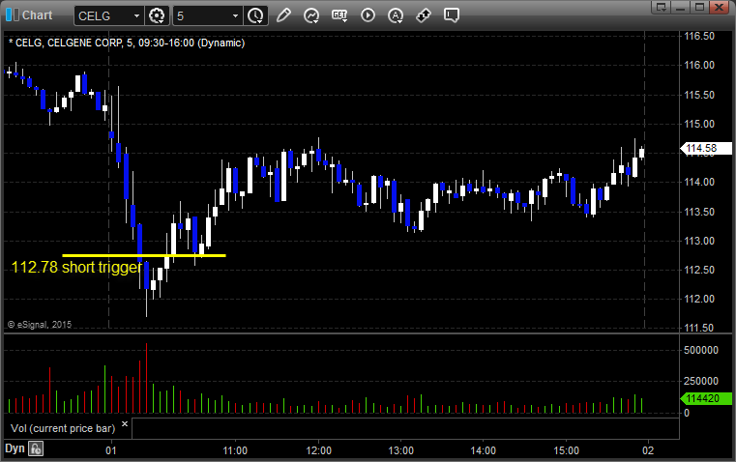Click the 116.50 price axis label
This screenshot has width=736, height=462.
point(699,36)
